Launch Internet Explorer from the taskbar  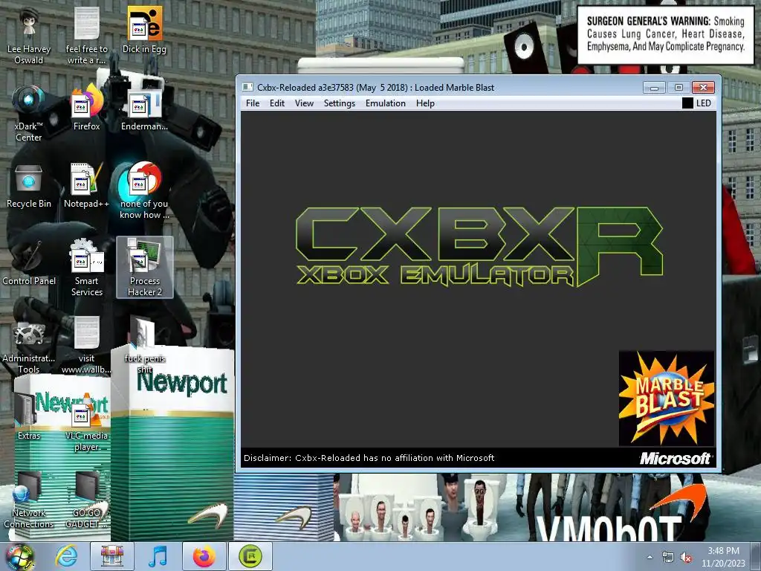(66, 556)
